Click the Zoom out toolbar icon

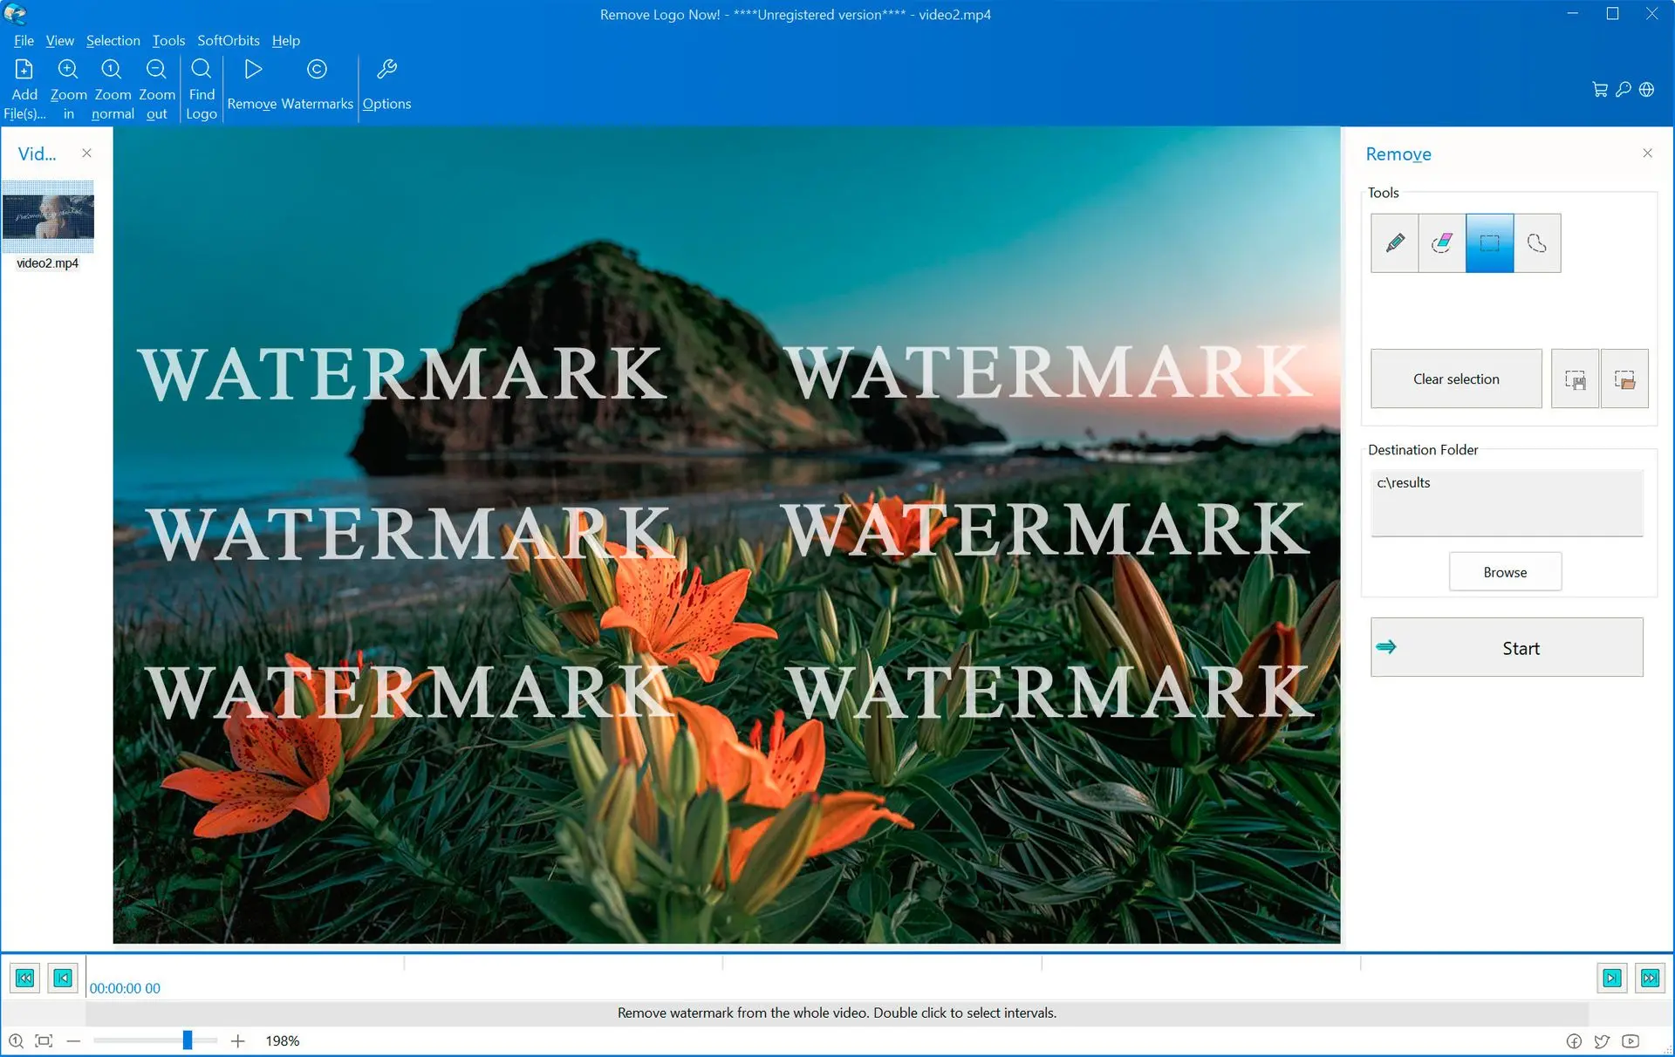click(x=156, y=88)
